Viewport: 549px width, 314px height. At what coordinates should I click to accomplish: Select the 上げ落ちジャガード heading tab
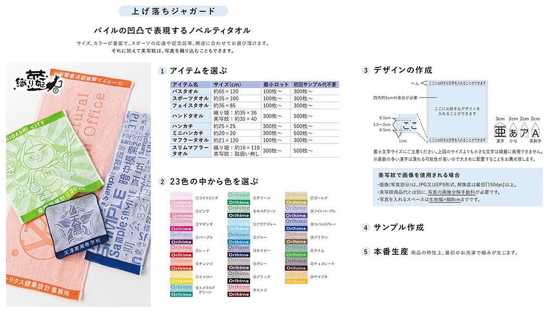pos(165,11)
